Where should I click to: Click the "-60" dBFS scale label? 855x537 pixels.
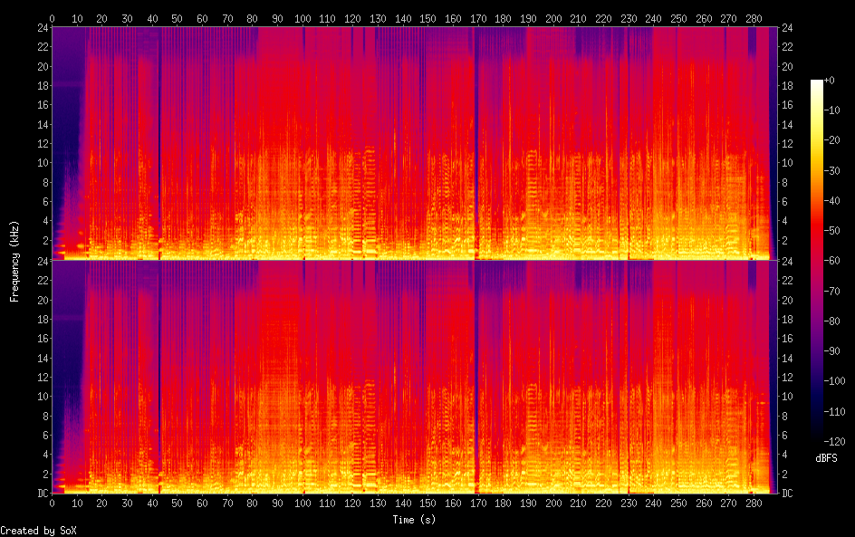coord(832,261)
